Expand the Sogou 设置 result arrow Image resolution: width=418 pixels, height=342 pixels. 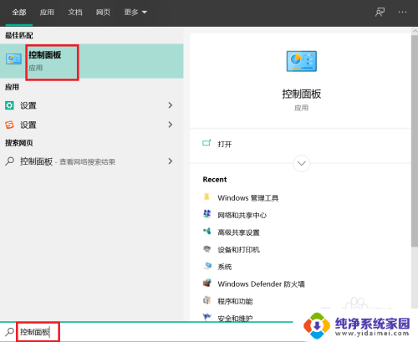click(x=171, y=125)
